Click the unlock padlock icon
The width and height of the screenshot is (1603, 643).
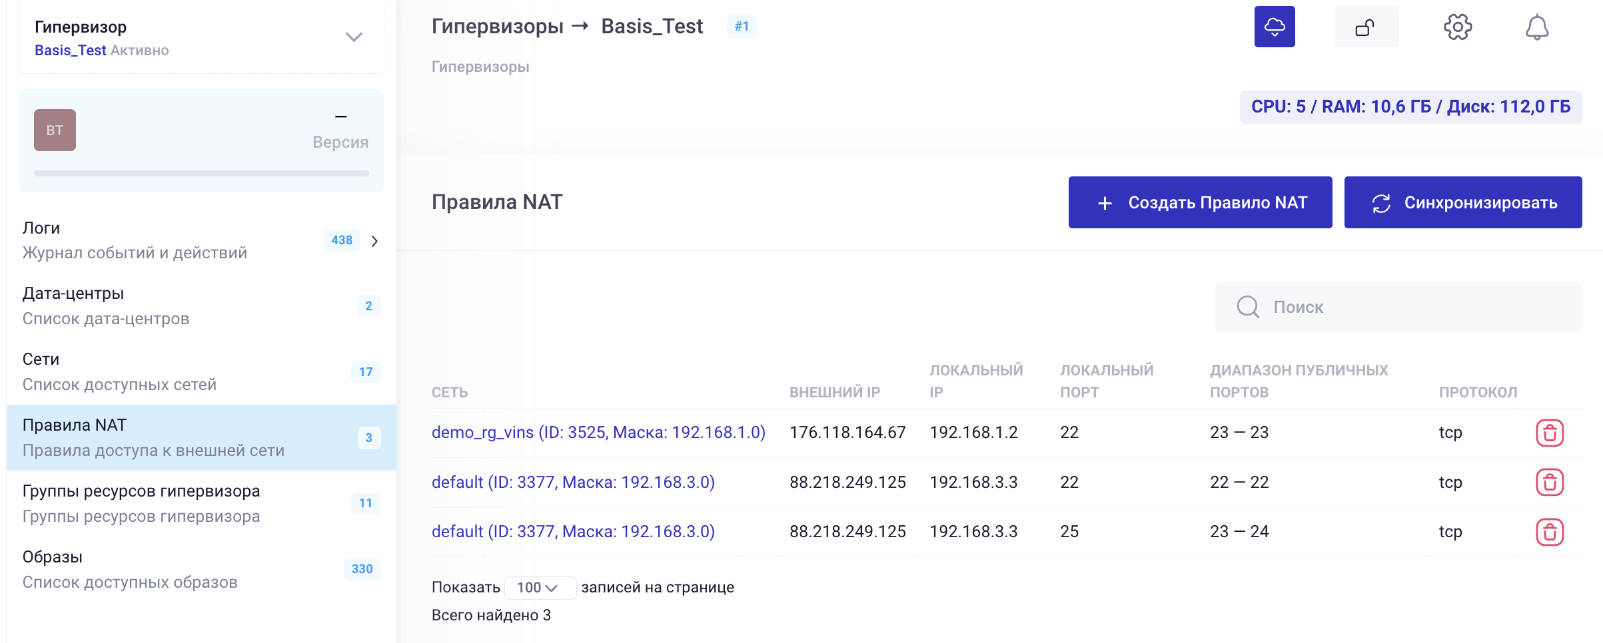click(1366, 27)
